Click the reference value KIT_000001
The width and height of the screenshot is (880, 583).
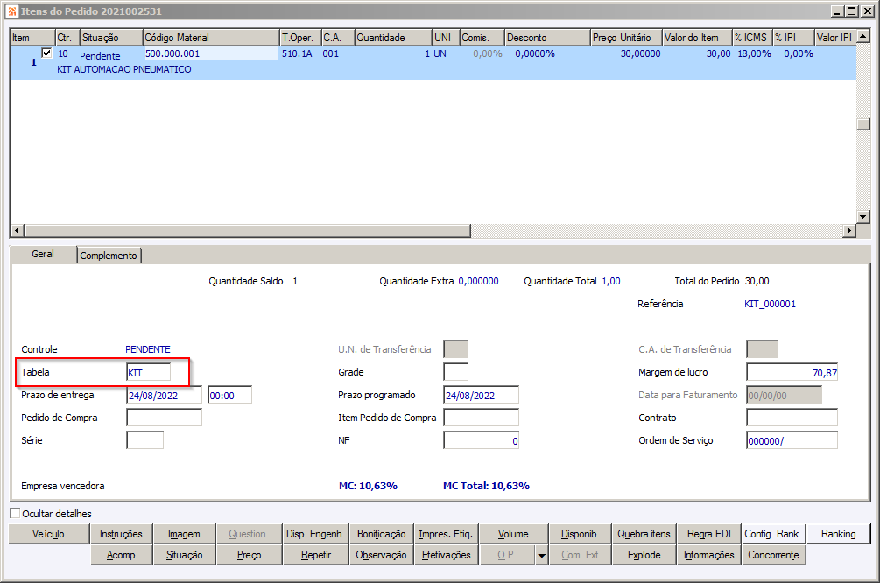(x=770, y=304)
